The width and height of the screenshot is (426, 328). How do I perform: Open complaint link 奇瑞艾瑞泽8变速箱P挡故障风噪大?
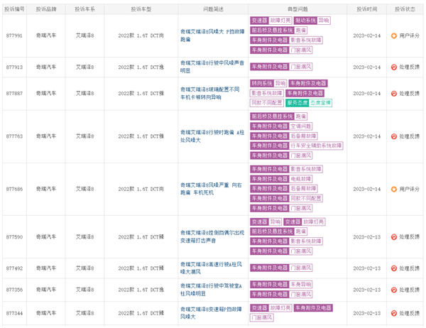pos(211,313)
